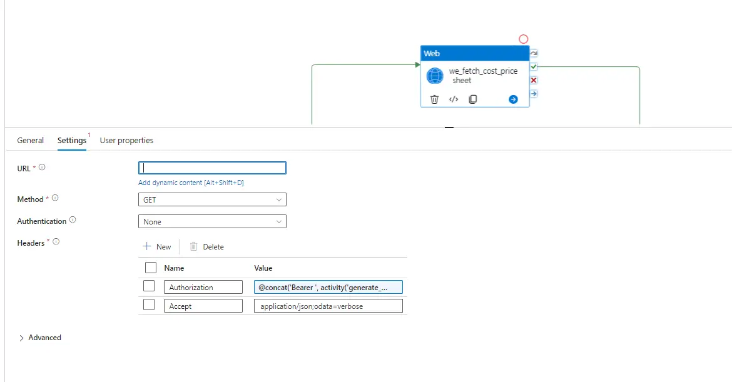The height and width of the screenshot is (382, 732).
Task: Select the green success output checkmark icon
Action: pos(533,66)
